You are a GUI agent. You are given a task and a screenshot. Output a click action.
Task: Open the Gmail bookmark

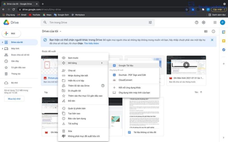coord(22,15)
